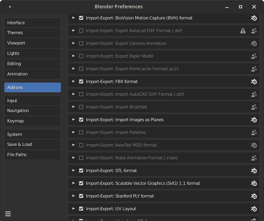Click the Blender logo icon on FBX format row
Viewport: 264px width, 221px height.
(254, 81)
